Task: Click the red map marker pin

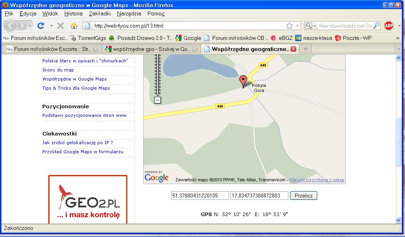Action: [x=244, y=81]
